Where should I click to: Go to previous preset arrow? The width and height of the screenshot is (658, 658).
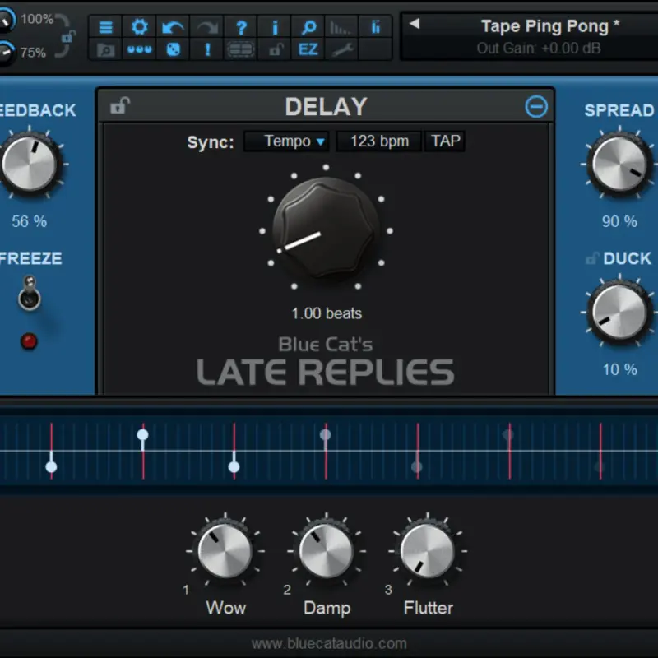point(415,24)
